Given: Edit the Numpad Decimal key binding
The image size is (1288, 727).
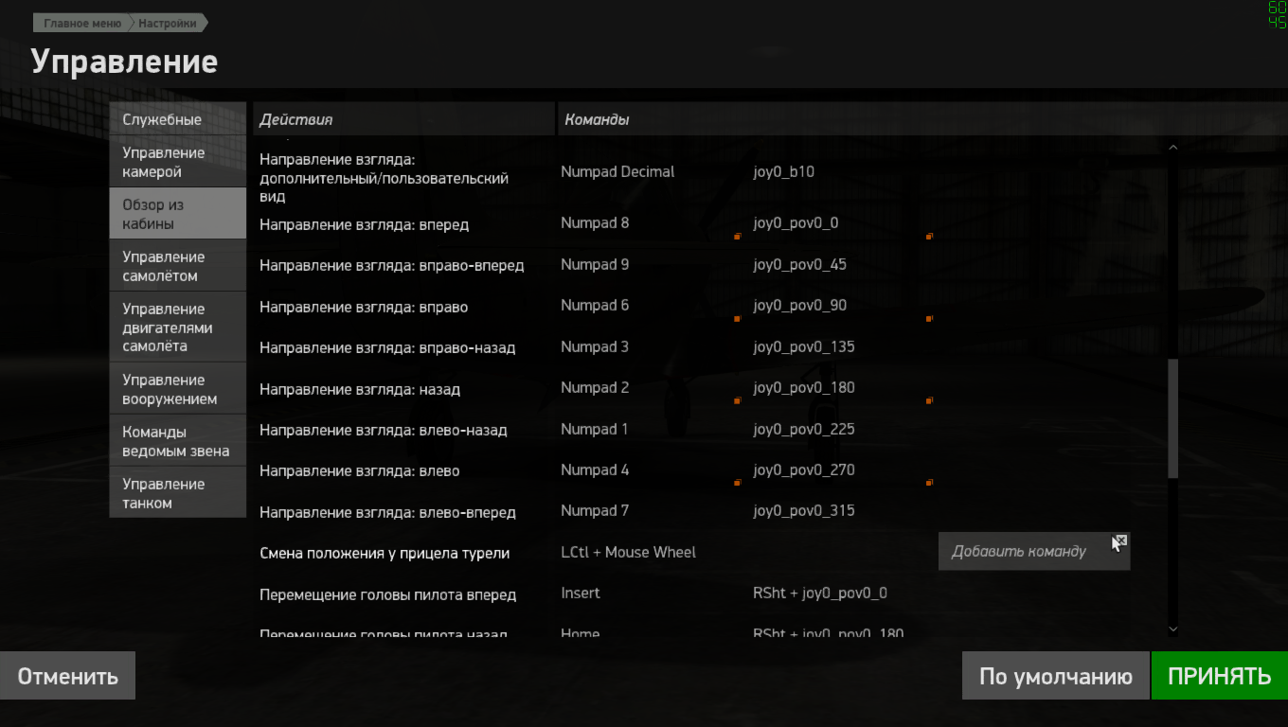Looking at the screenshot, I should [x=617, y=171].
